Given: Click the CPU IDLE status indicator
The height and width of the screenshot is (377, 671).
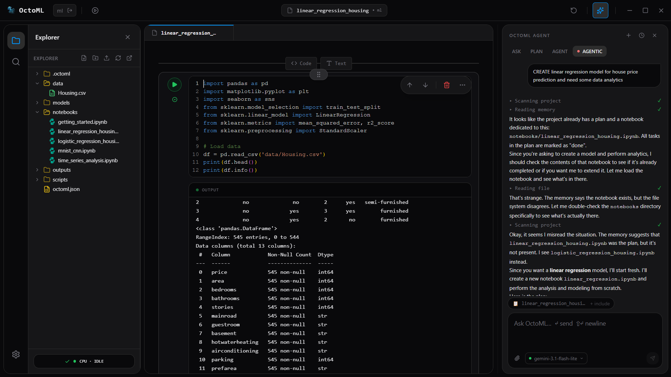Looking at the screenshot, I should coord(84,361).
